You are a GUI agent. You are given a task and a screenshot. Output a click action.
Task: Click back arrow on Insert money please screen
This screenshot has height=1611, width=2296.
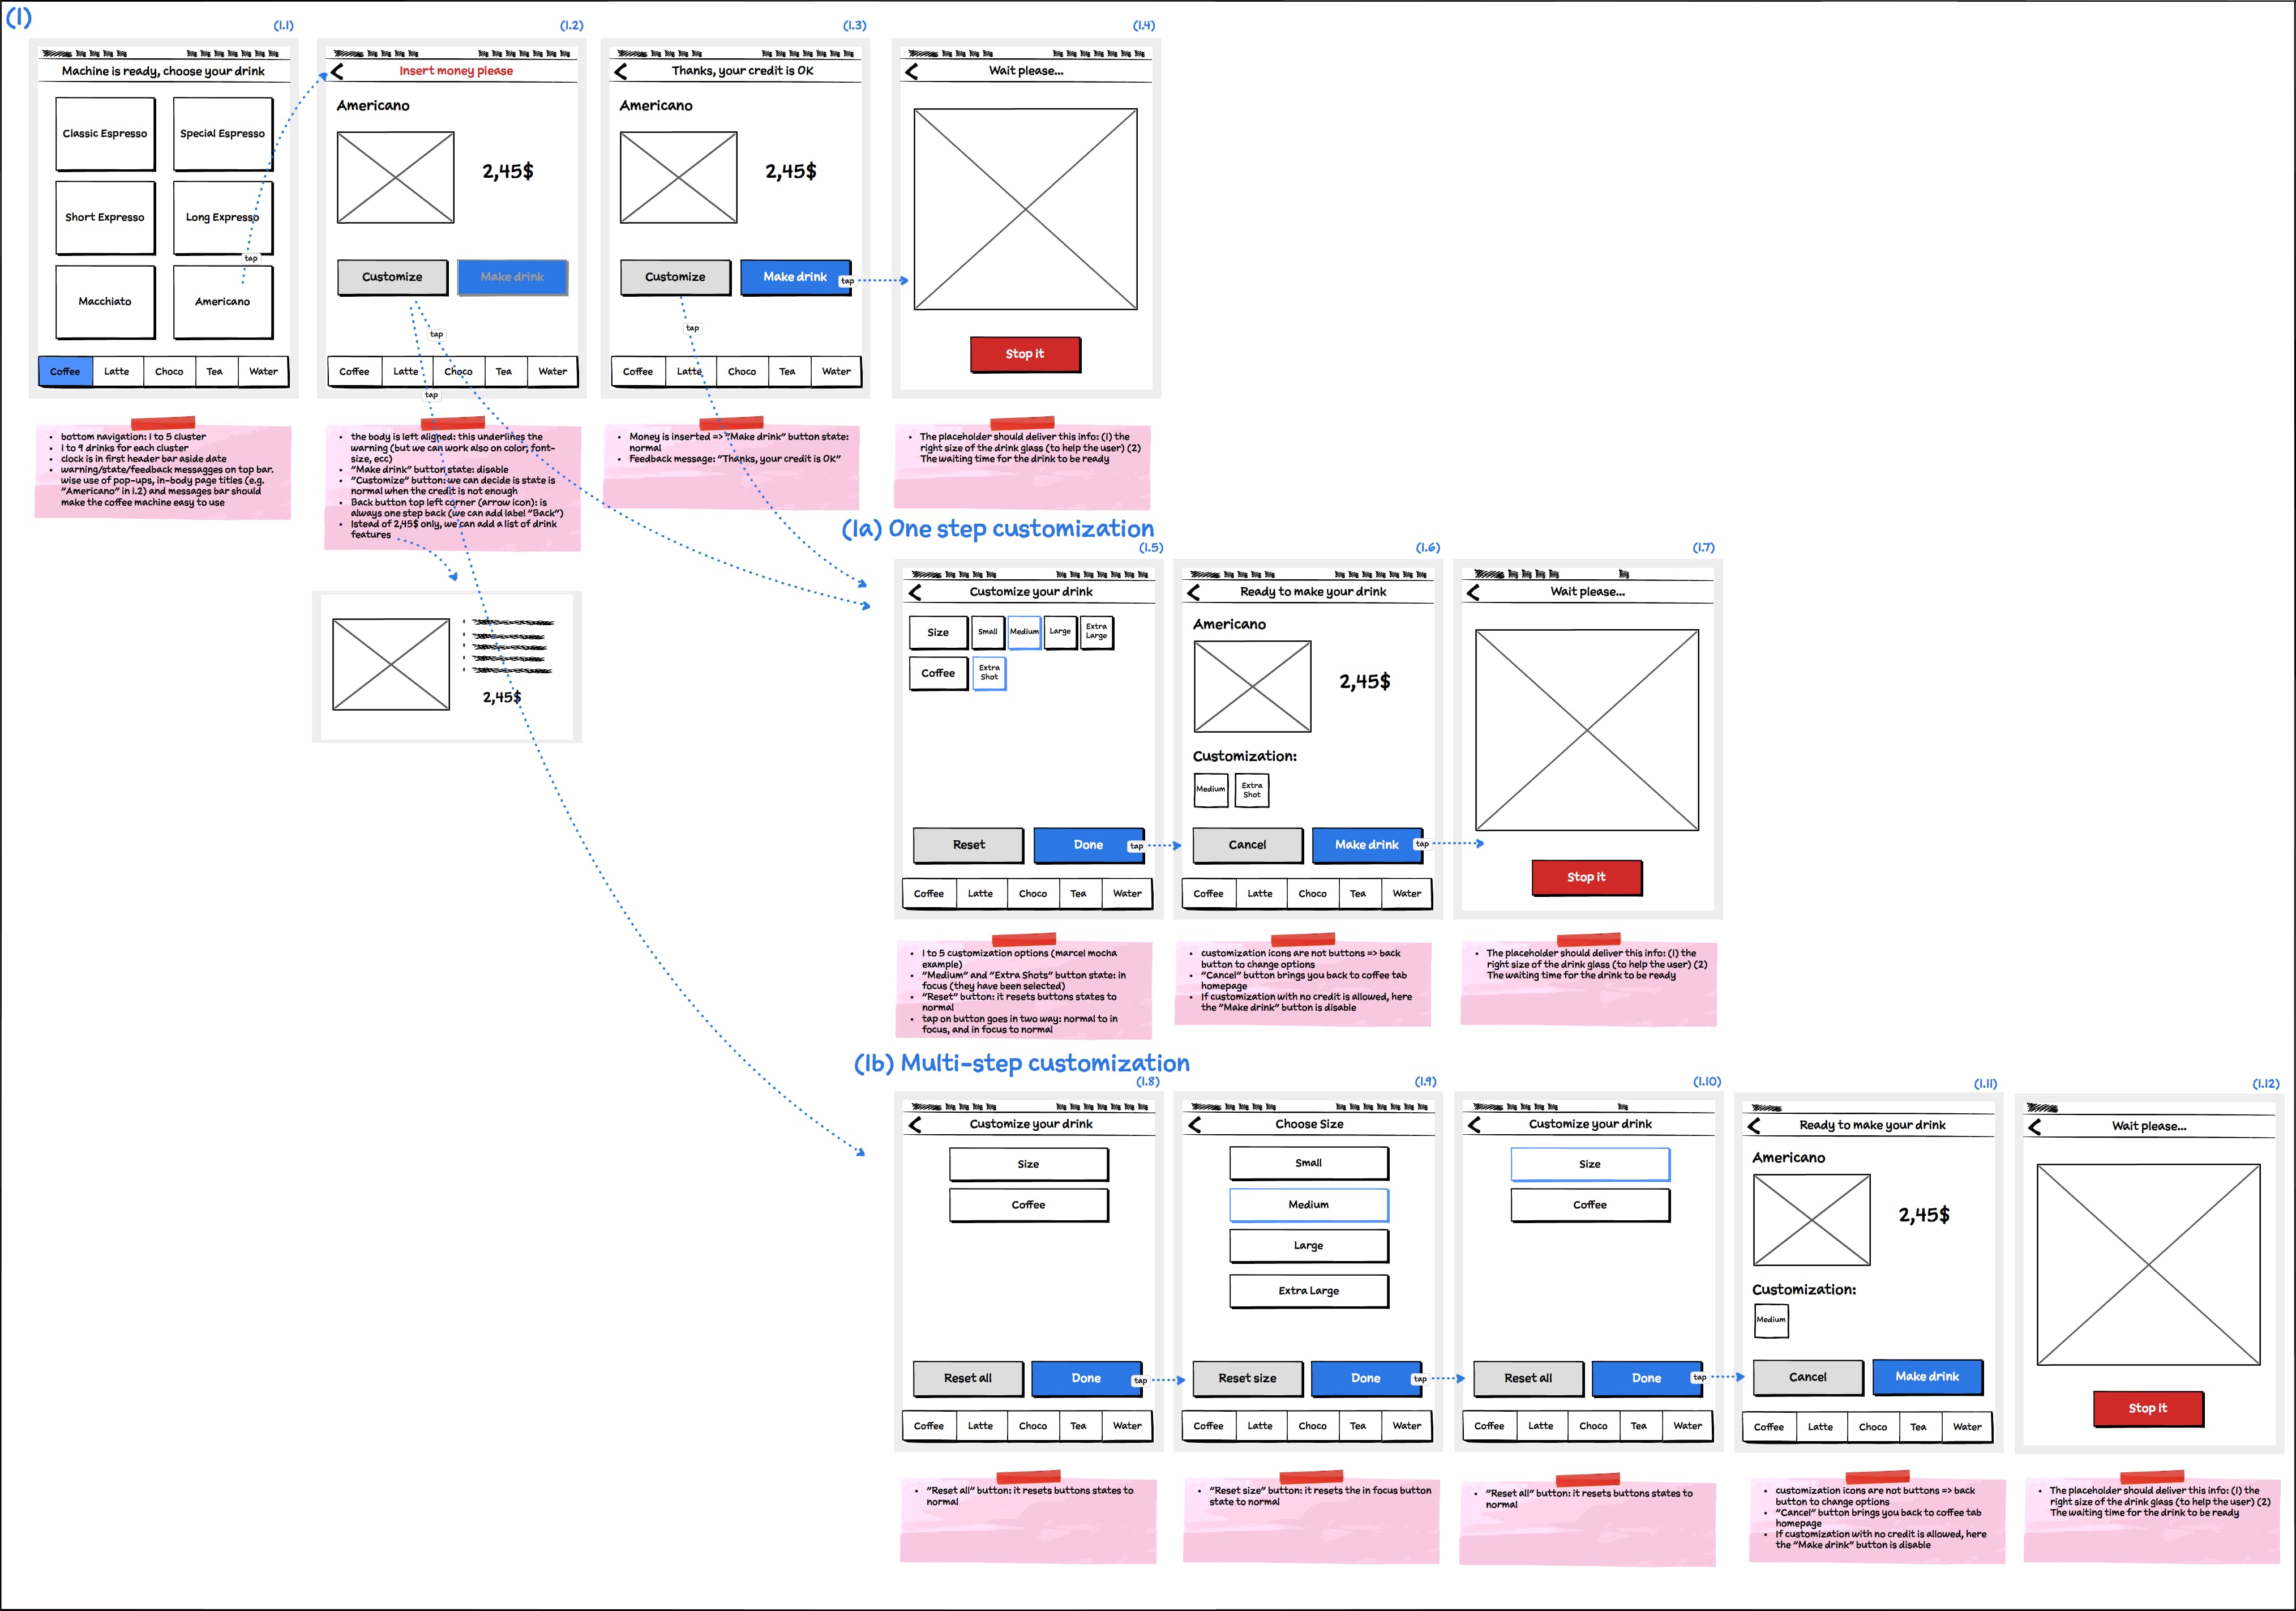click(x=337, y=72)
